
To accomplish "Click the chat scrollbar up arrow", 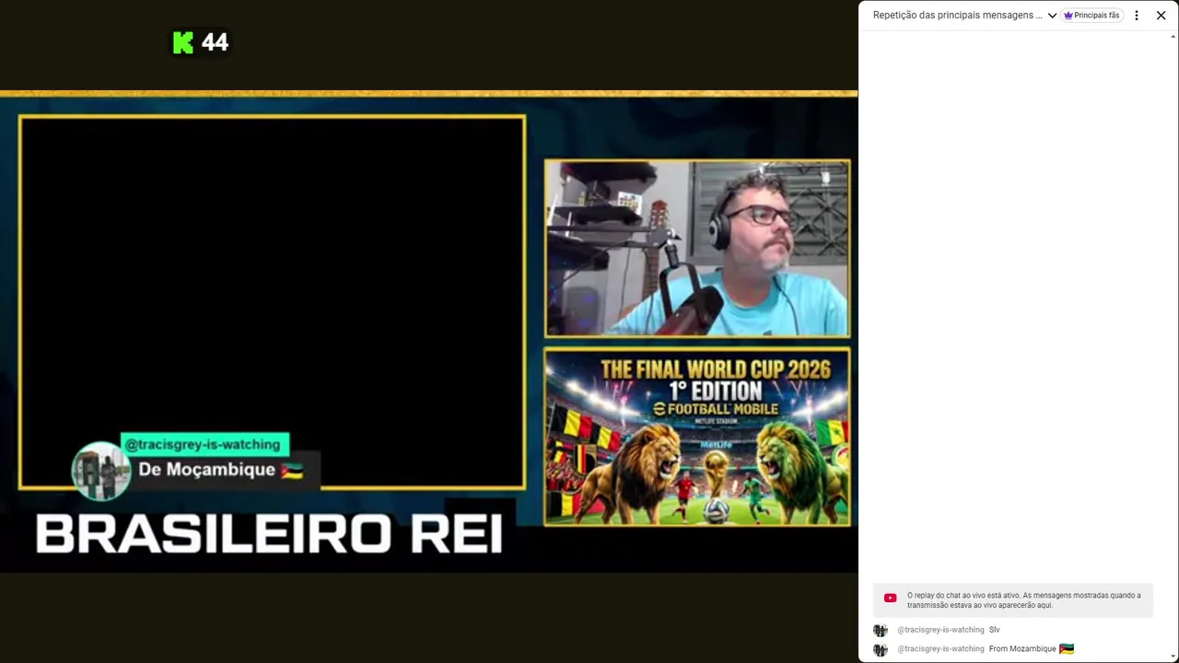I will click(x=1173, y=37).
